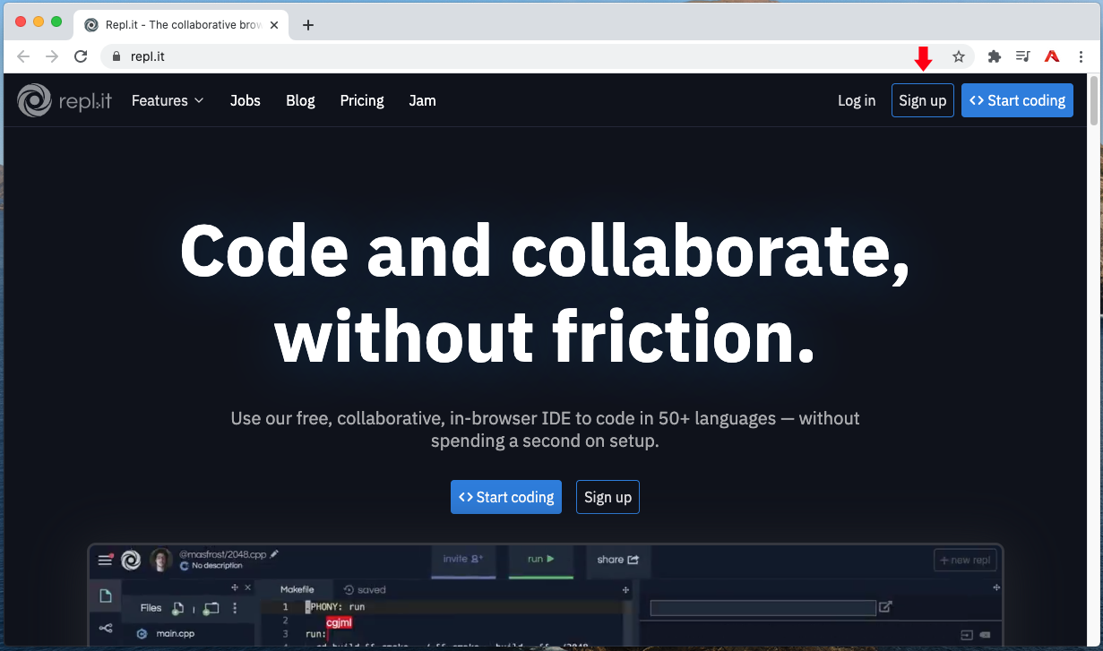Click the pencil edit icon beside 2048.cpp
The image size is (1103, 651).
pos(274,554)
